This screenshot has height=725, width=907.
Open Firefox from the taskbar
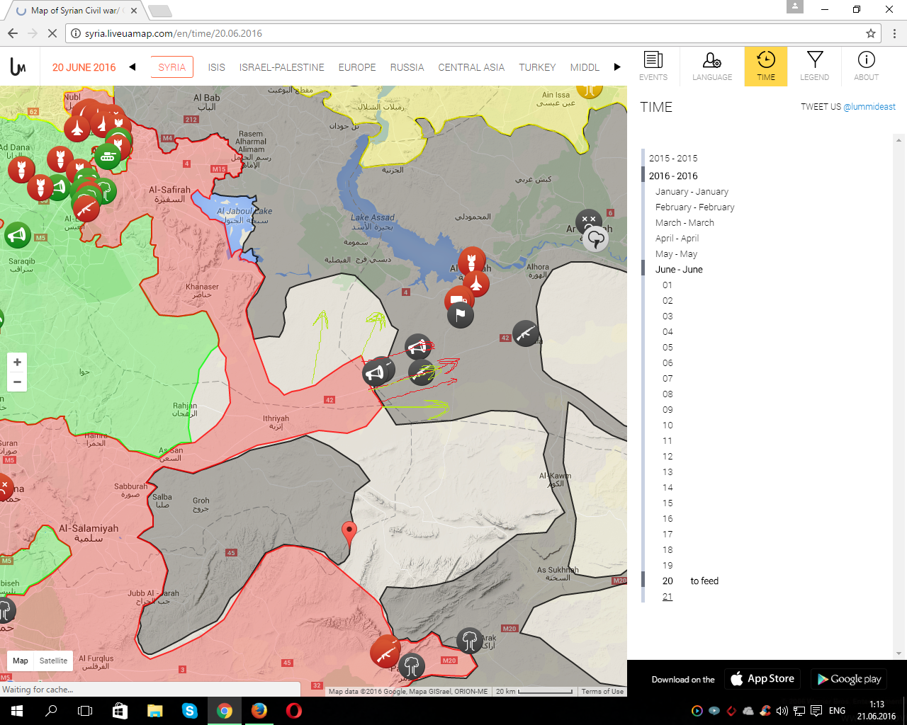coord(259,711)
